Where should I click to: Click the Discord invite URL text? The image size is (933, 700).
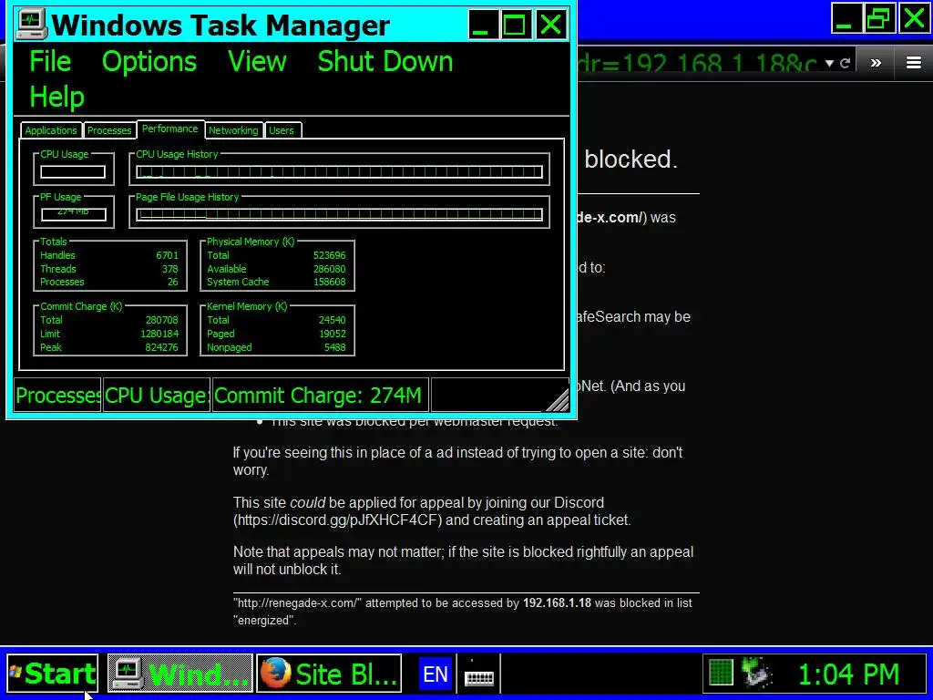click(x=337, y=520)
